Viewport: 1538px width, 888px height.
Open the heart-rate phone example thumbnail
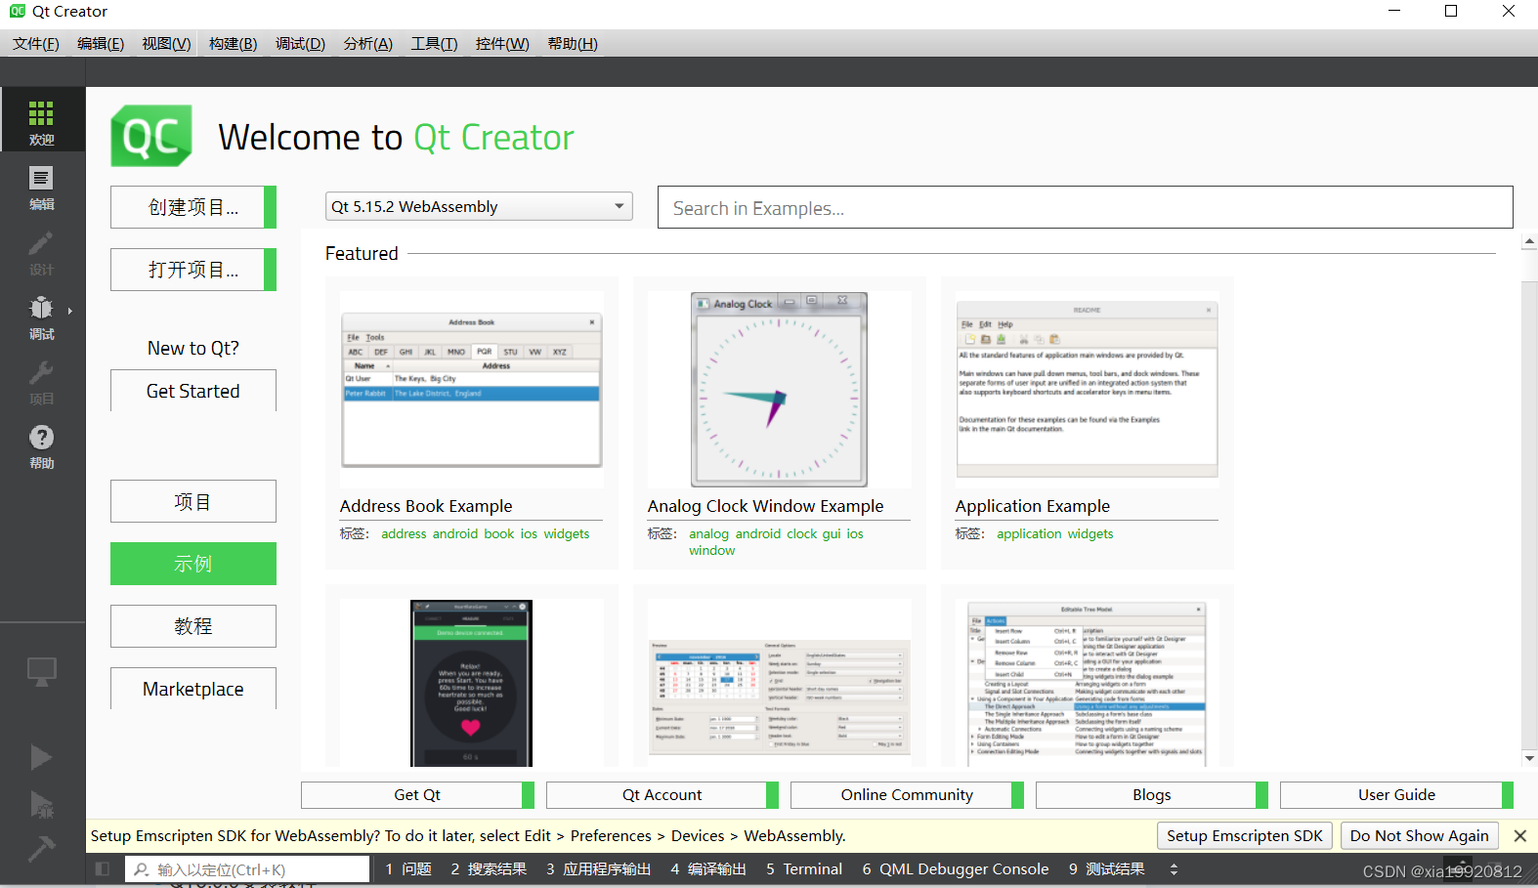[471, 683]
